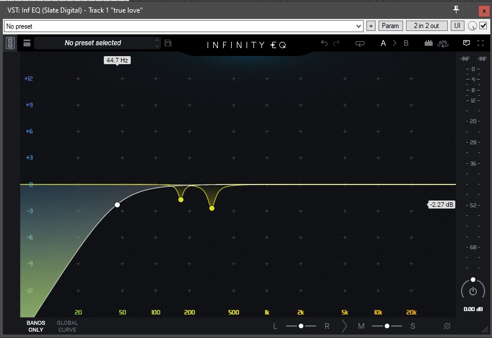Select the white high-pass band node
This screenshot has width=492, height=338.
[x=117, y=205]
